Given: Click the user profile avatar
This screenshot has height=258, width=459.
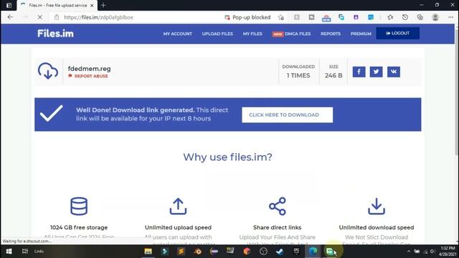Looking at the screenshot, I should click(435, 17).
